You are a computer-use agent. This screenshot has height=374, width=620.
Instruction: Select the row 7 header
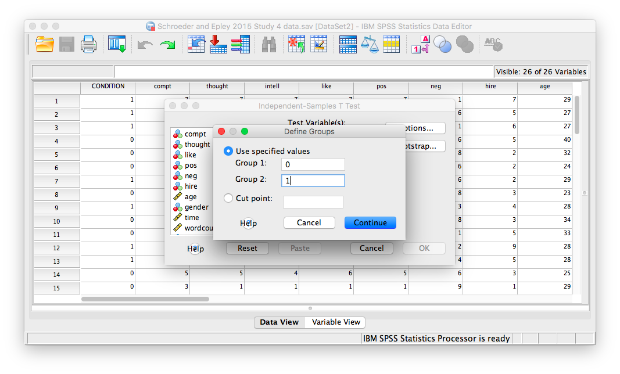[56, 181]
